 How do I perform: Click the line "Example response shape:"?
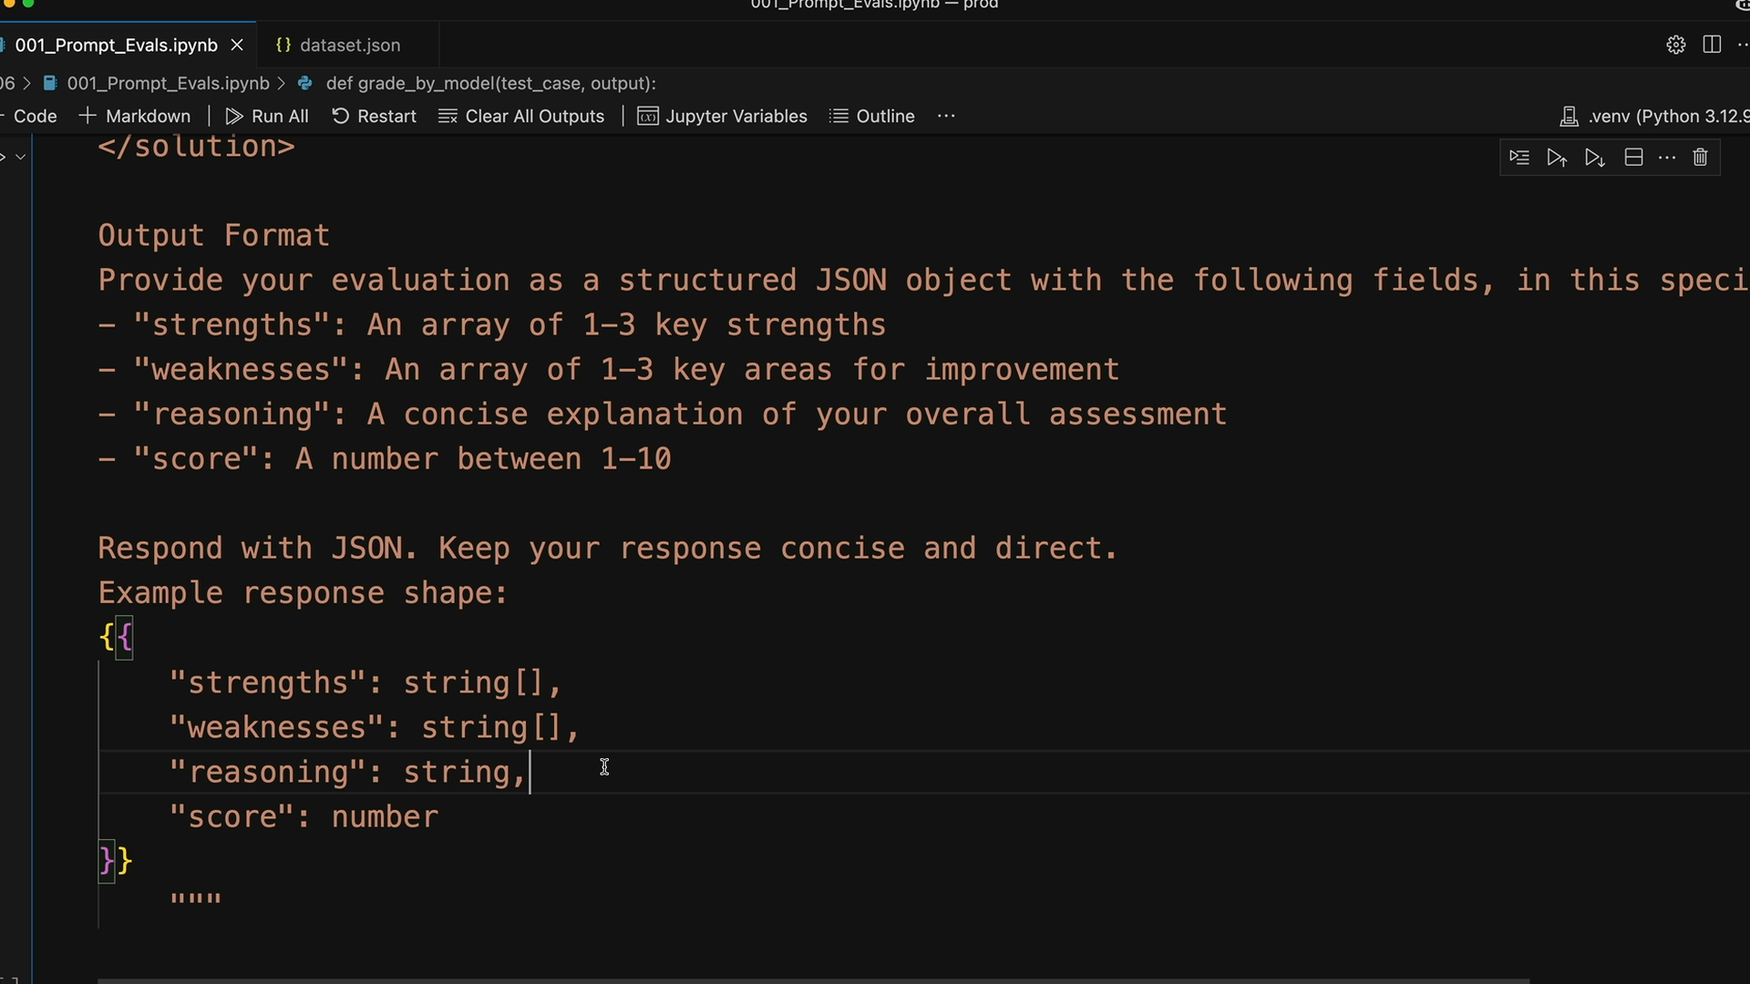pos(303,593)
